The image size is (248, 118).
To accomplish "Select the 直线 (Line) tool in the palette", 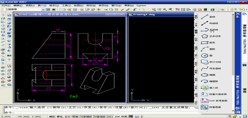I will [x=208, y=17].
